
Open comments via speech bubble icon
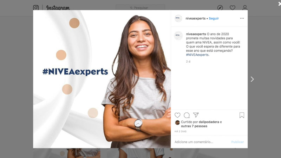(x=187, y=115)
